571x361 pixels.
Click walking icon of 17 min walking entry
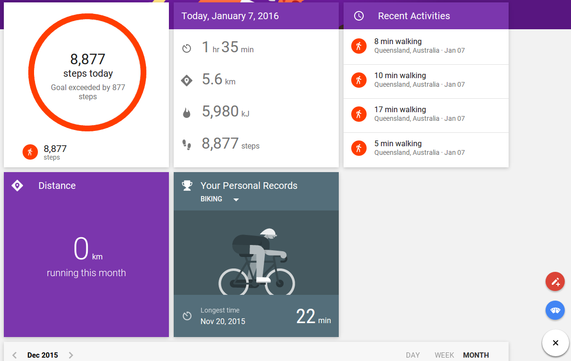click(359, 114)
